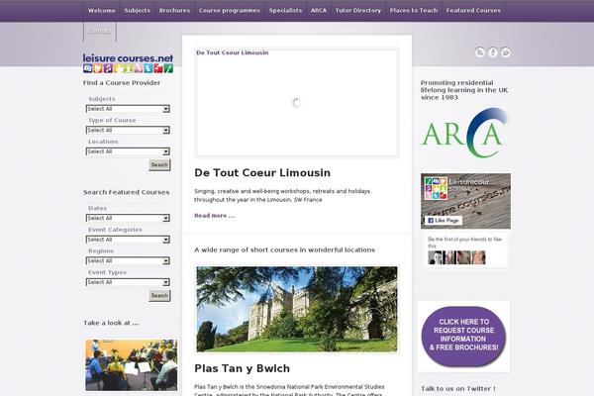
Task: Search under Search Featured Courses
Action: tap(159, 296)
